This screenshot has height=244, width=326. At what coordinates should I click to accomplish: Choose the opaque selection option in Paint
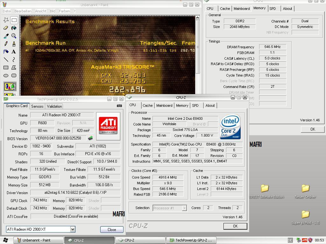pyautogui.click(x=10, y=86)
